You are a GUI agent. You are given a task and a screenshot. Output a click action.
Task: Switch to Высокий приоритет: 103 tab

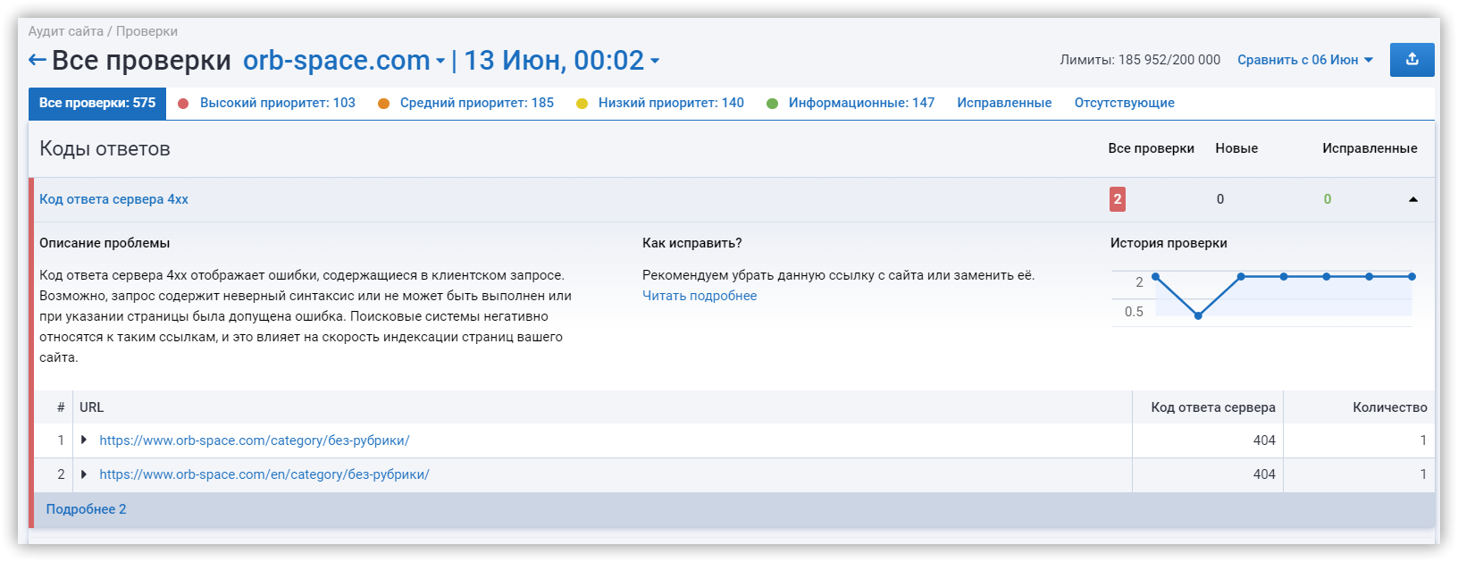click(x=277, y=103)
